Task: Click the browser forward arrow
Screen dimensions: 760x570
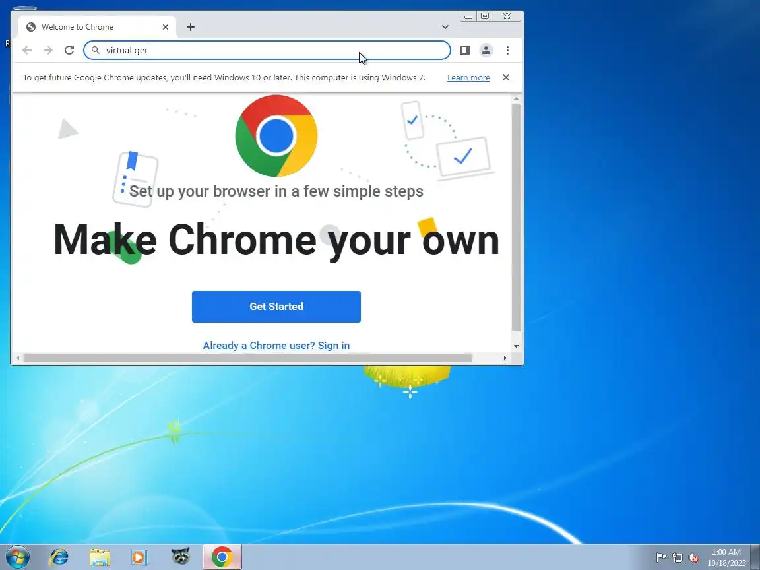Action: pos(48,50)
